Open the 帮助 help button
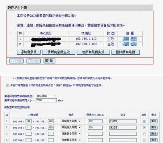Viewport: 163px width, 143px height. click(x=49, y=61)
